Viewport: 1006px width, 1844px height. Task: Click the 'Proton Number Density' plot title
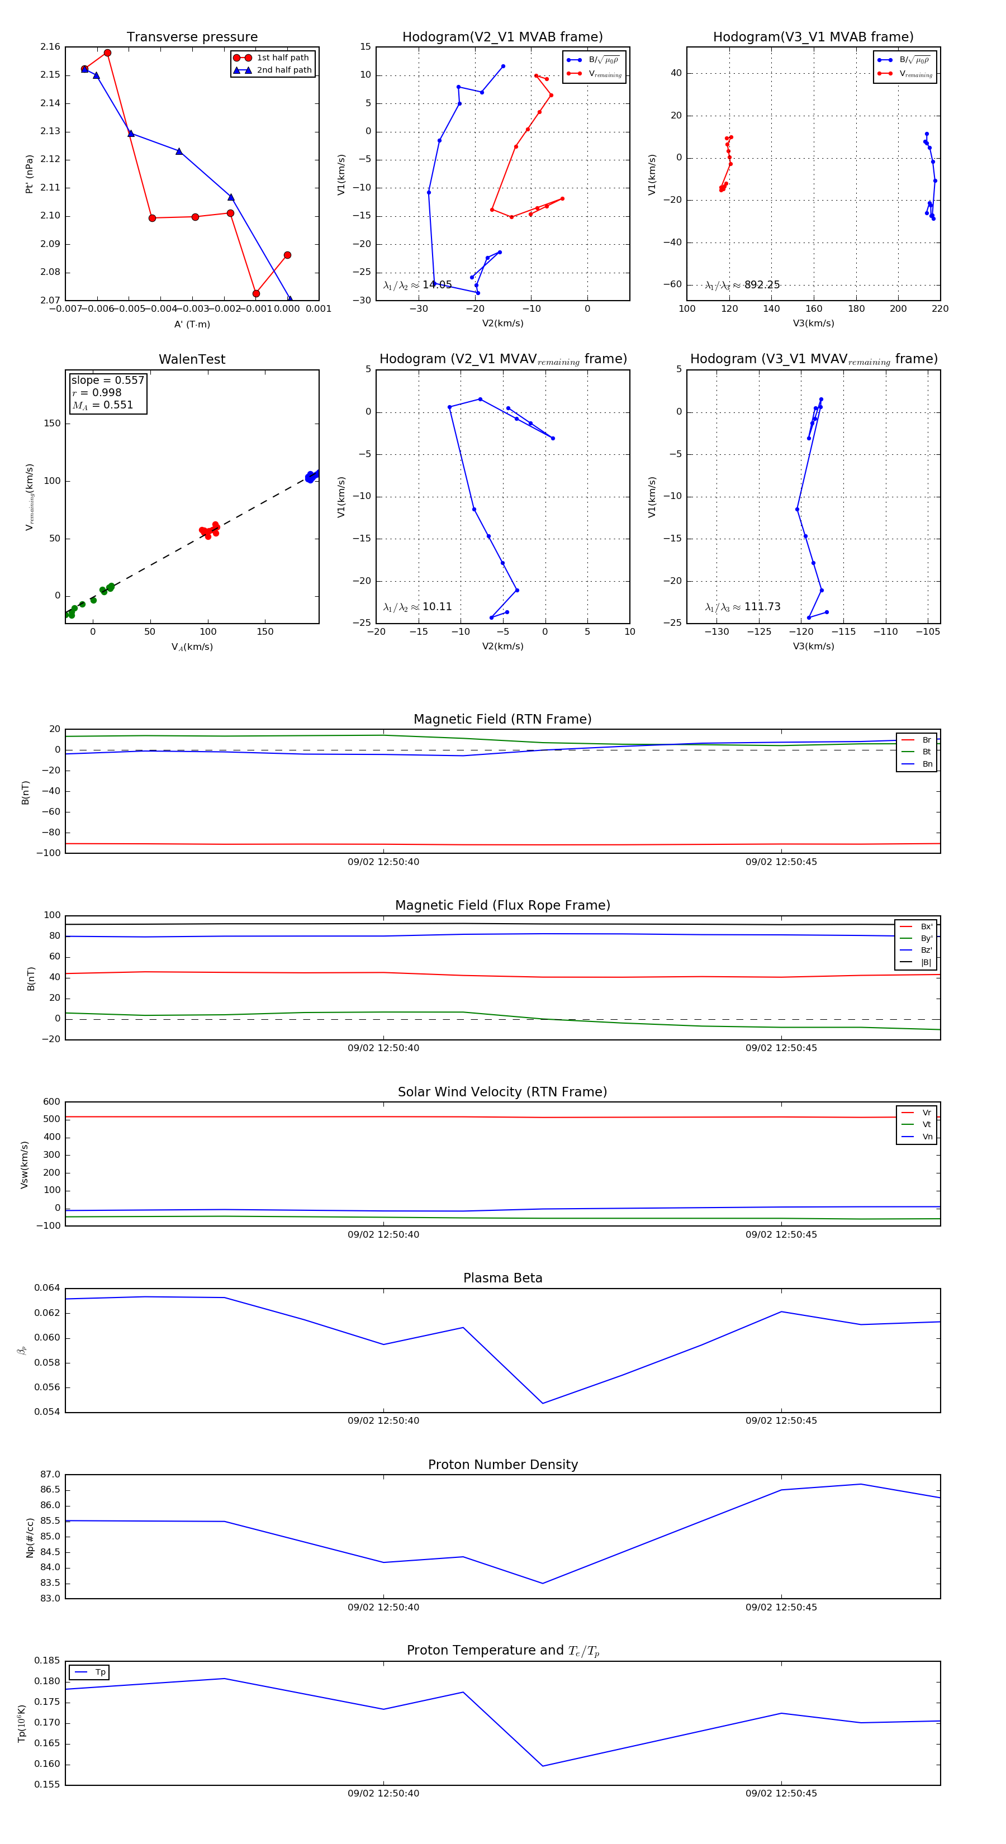pos(502,1465)
